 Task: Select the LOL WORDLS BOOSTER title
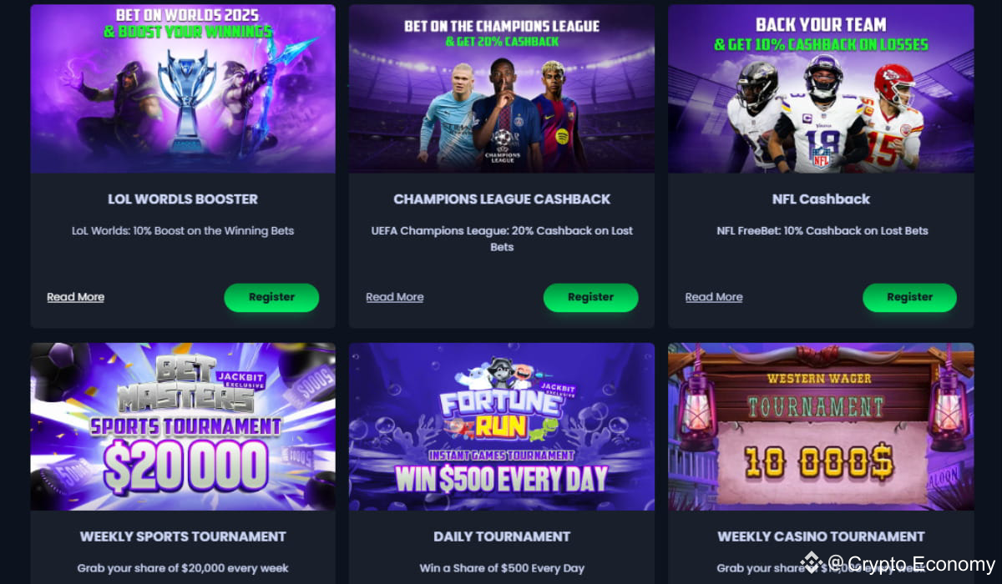click(x=183, y=199)
